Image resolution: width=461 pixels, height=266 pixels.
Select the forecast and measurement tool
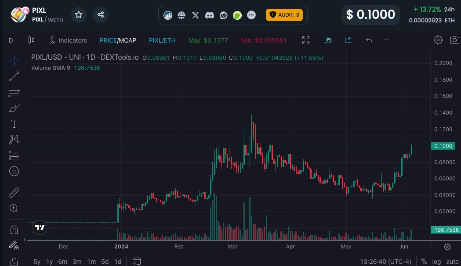(x=14, y=155)
